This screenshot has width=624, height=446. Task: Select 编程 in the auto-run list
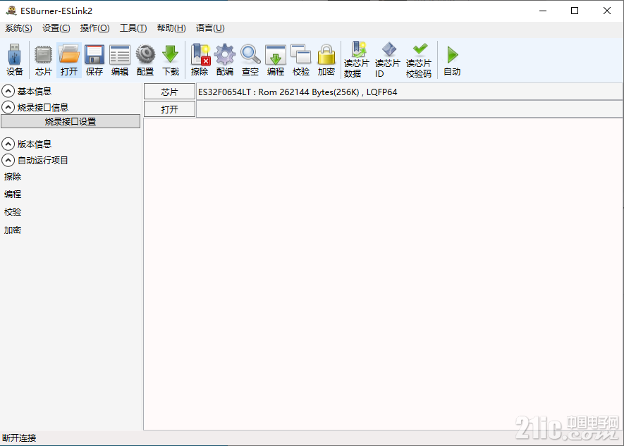click(13, 194)
